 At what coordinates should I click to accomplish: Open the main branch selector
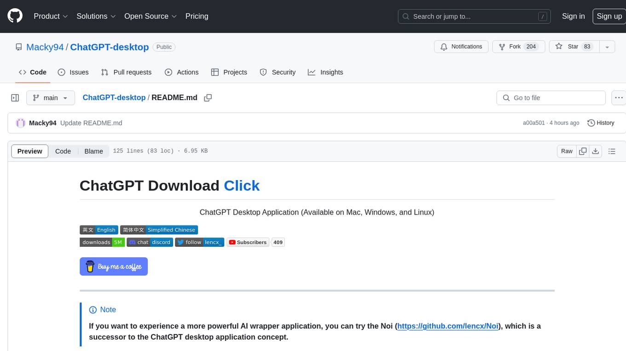click(x=50, y=98)
